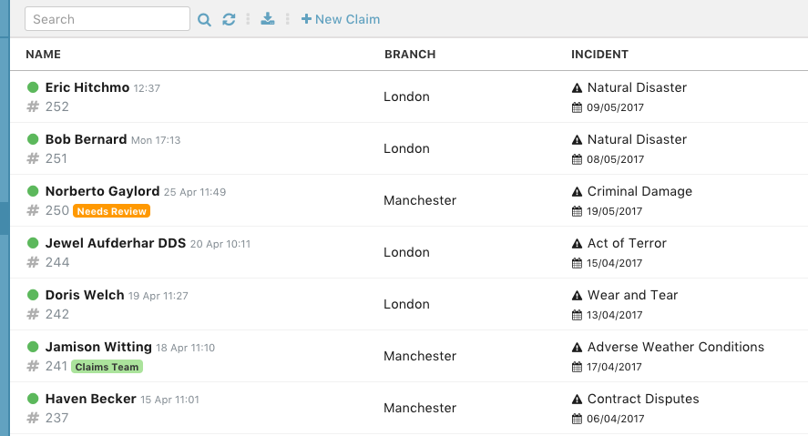808x436 pixels.
Task: Focus the Search input field
Action: 107,19
